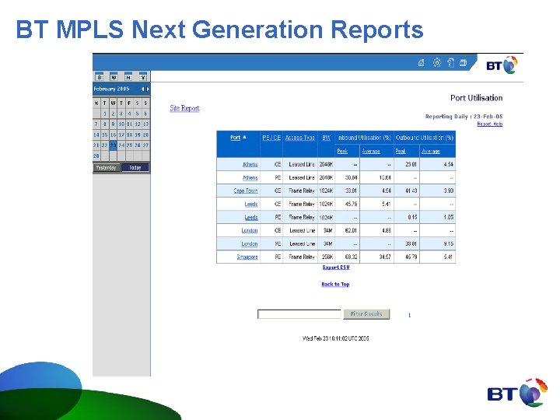
Task: Click the Today button
Action: pyautogui.click(x=135, y=167)
